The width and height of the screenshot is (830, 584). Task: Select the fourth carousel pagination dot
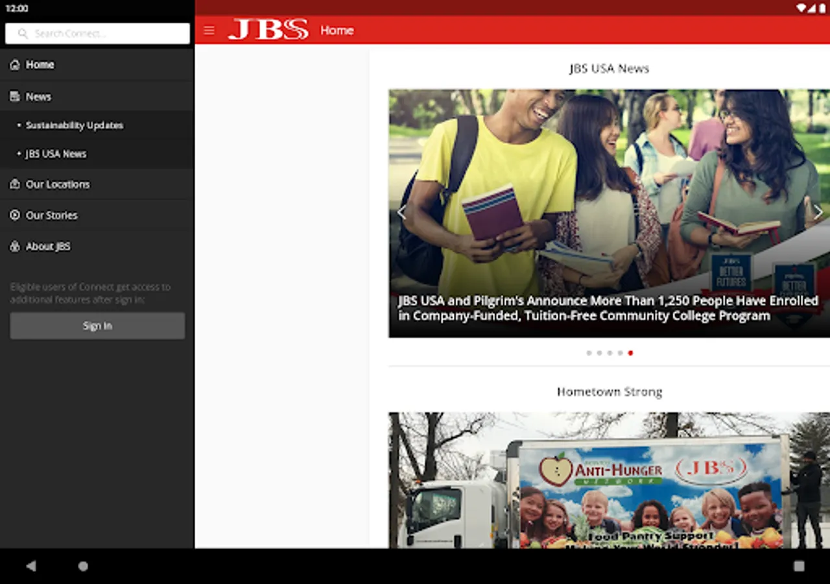click(x=620, y=353)
